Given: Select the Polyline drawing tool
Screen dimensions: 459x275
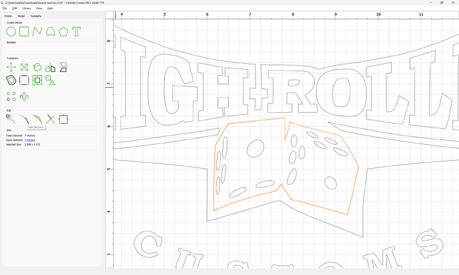Looking at the screenshot, I should click(37, 32).
